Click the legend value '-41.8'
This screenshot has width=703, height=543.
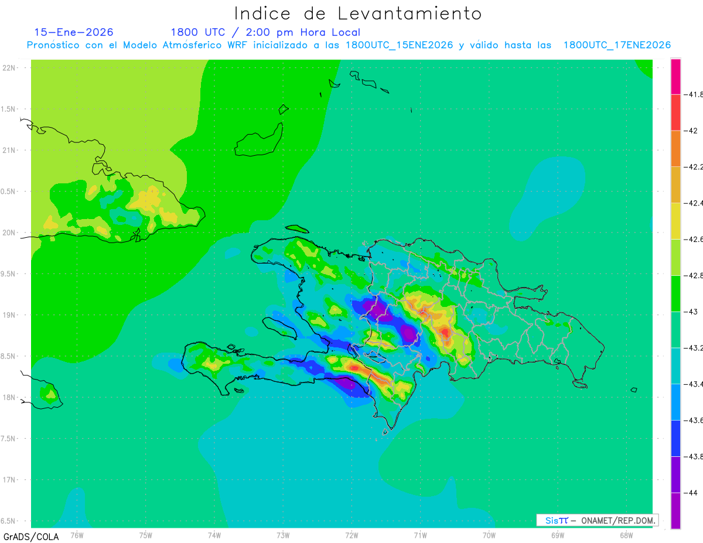click(x=693, y=94)
